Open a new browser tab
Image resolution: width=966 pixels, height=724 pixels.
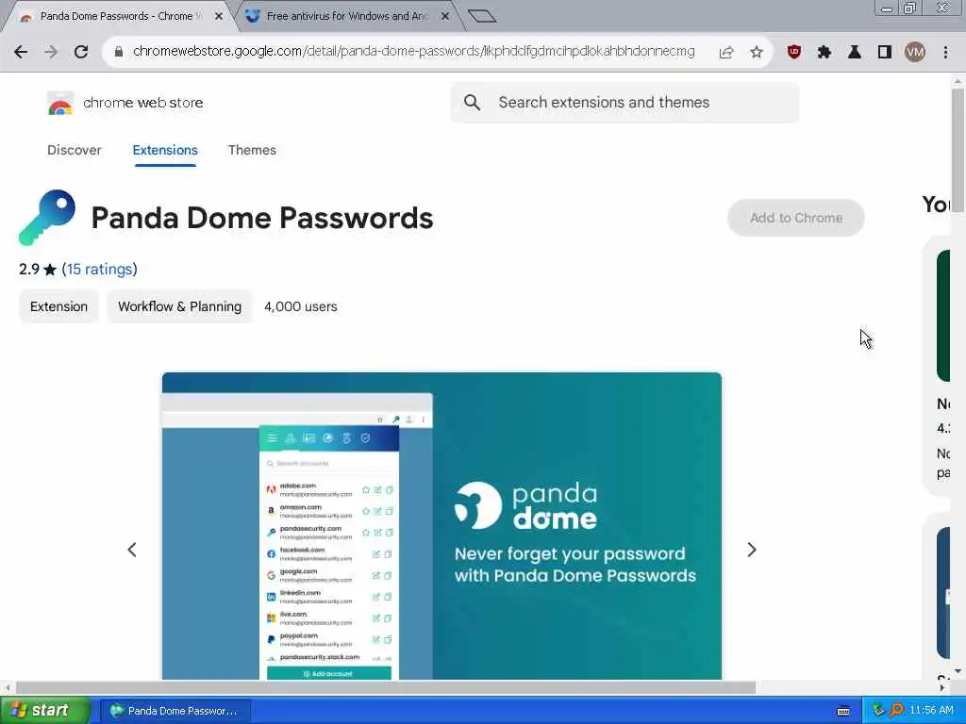tap(482, 16)
